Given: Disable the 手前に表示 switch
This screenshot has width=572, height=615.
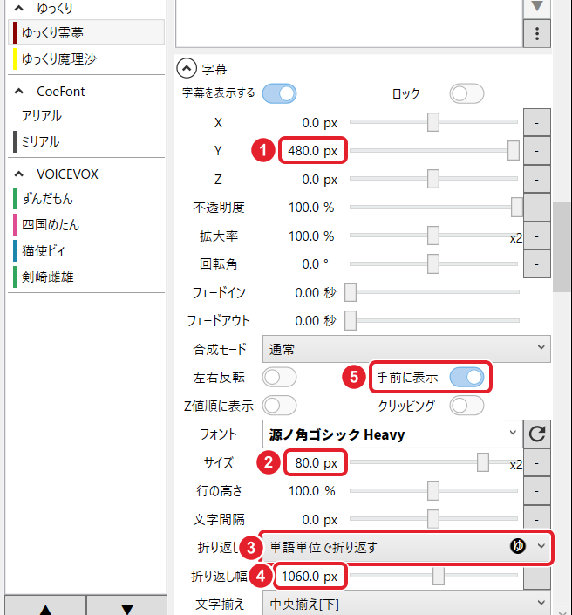Looking at the screenshot, I should [466, 378].
